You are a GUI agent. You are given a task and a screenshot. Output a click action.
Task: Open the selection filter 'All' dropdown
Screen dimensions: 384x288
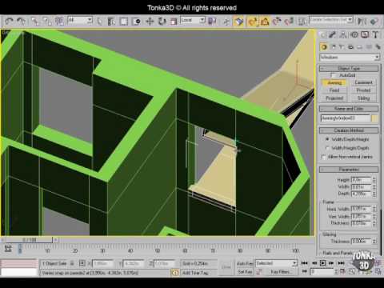click(80, 20)
